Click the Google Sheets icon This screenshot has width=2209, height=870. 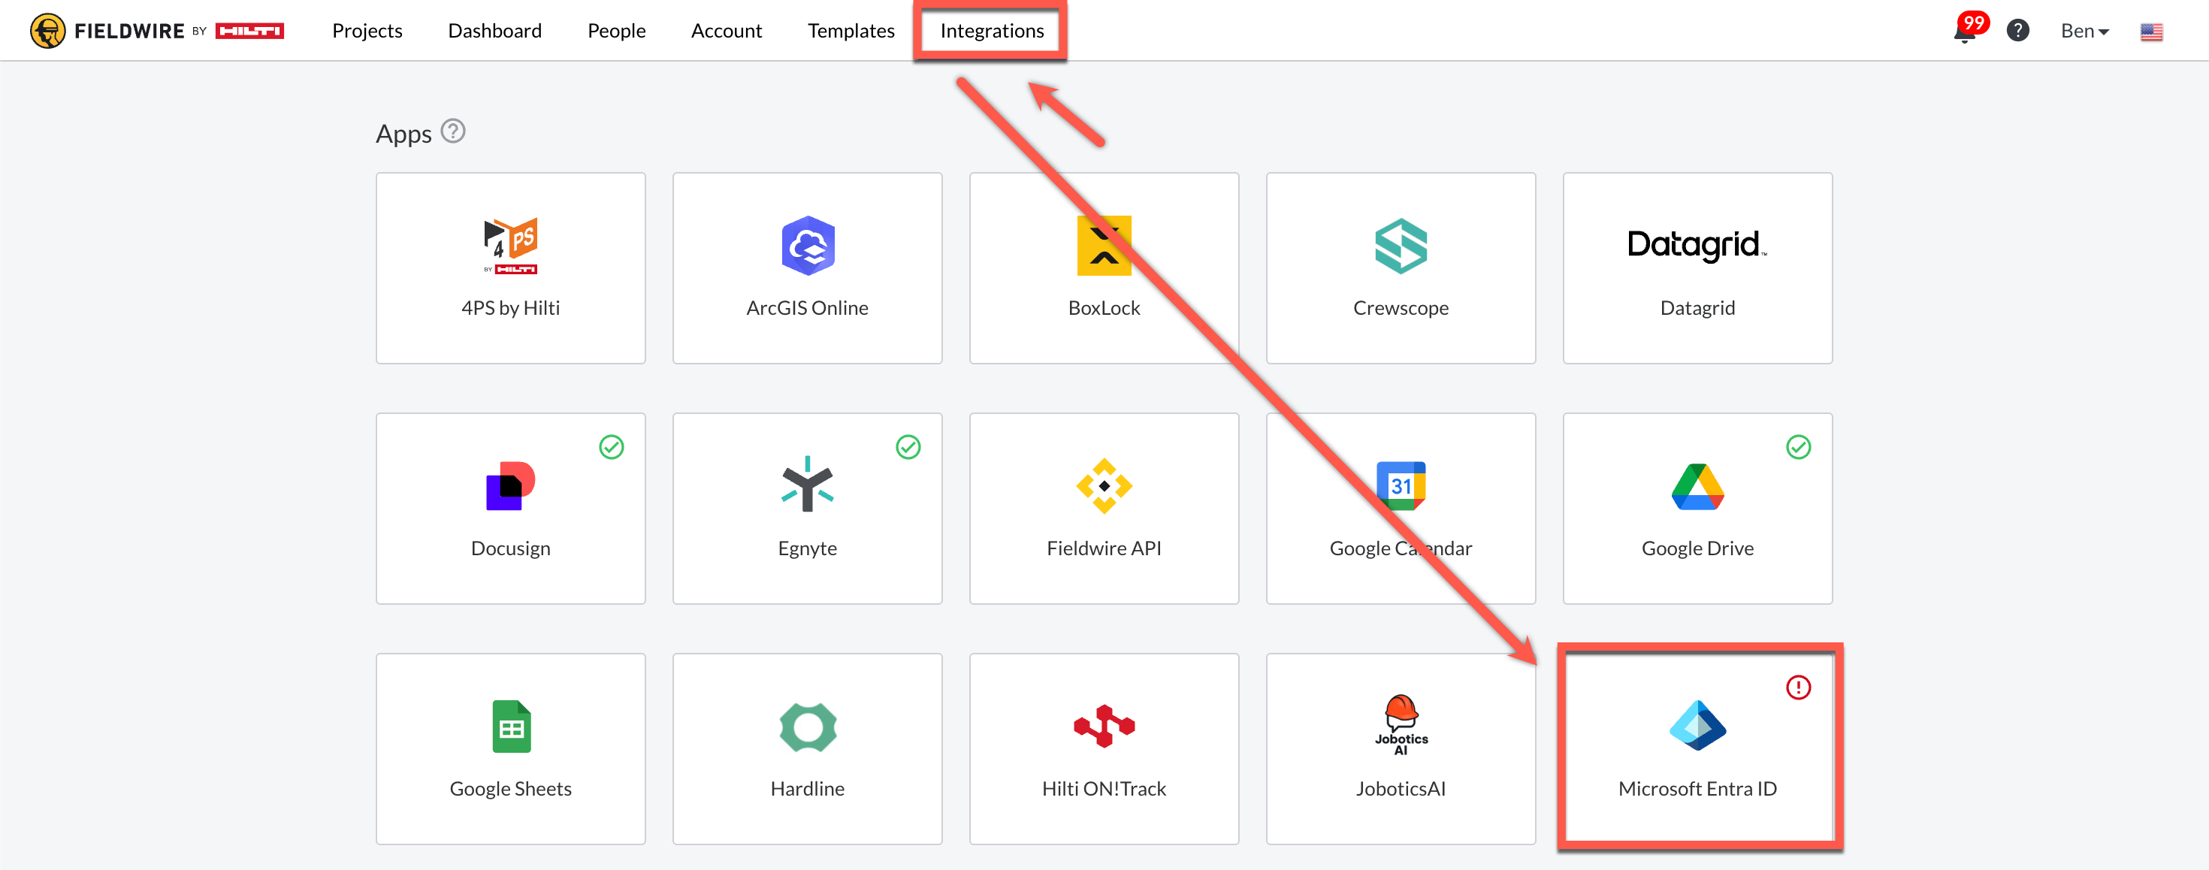point(511,727)
